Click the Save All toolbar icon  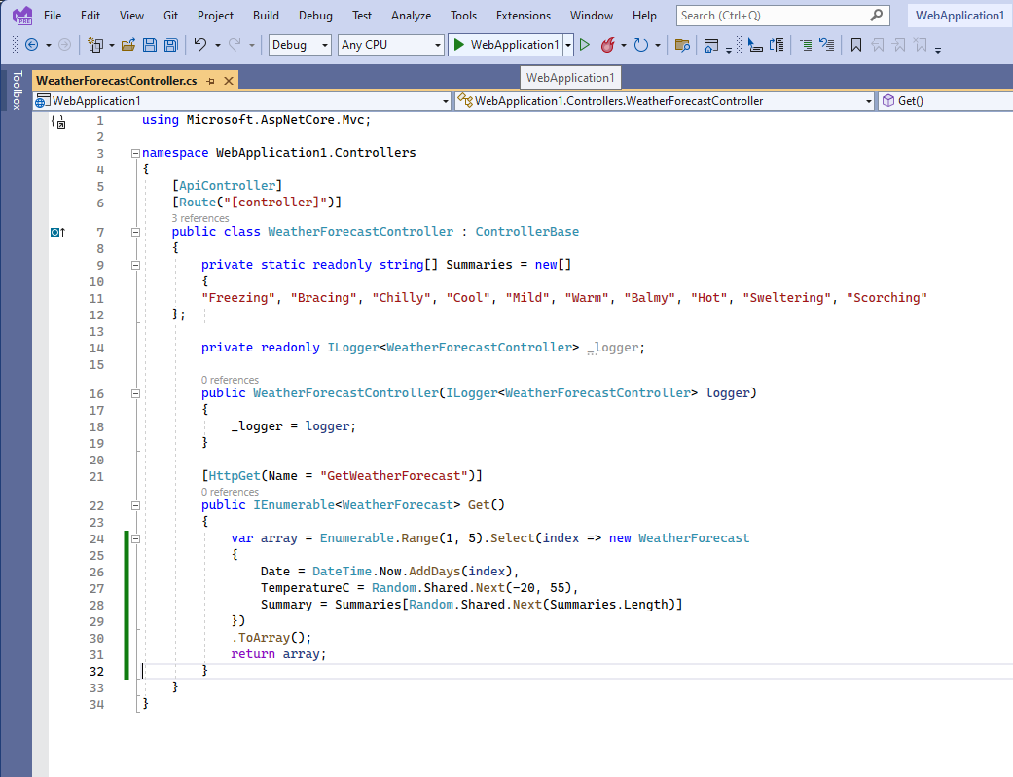point(170,45)
